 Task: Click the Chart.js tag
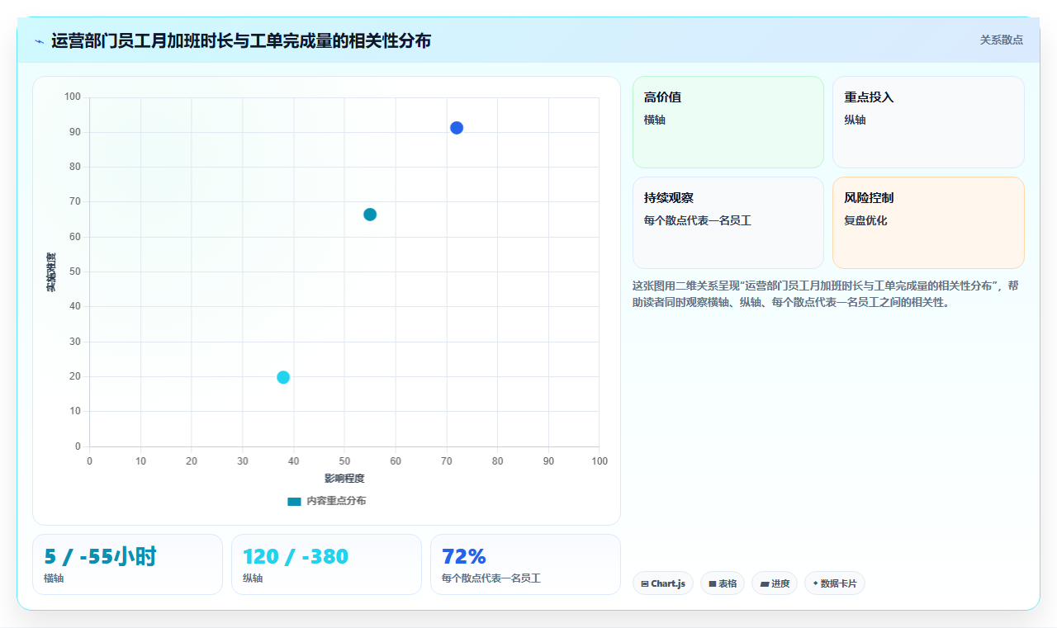click(663, 583)
